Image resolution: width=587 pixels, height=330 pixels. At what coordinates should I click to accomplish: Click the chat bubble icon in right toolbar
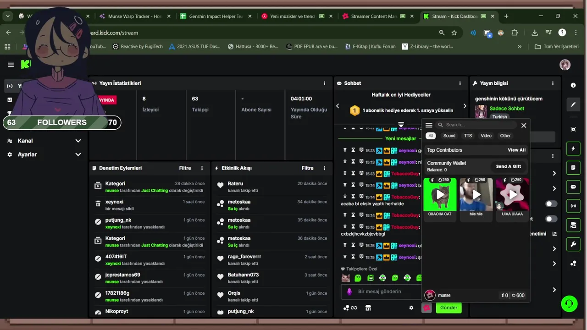pyautogui.click(x=573, y=187)
